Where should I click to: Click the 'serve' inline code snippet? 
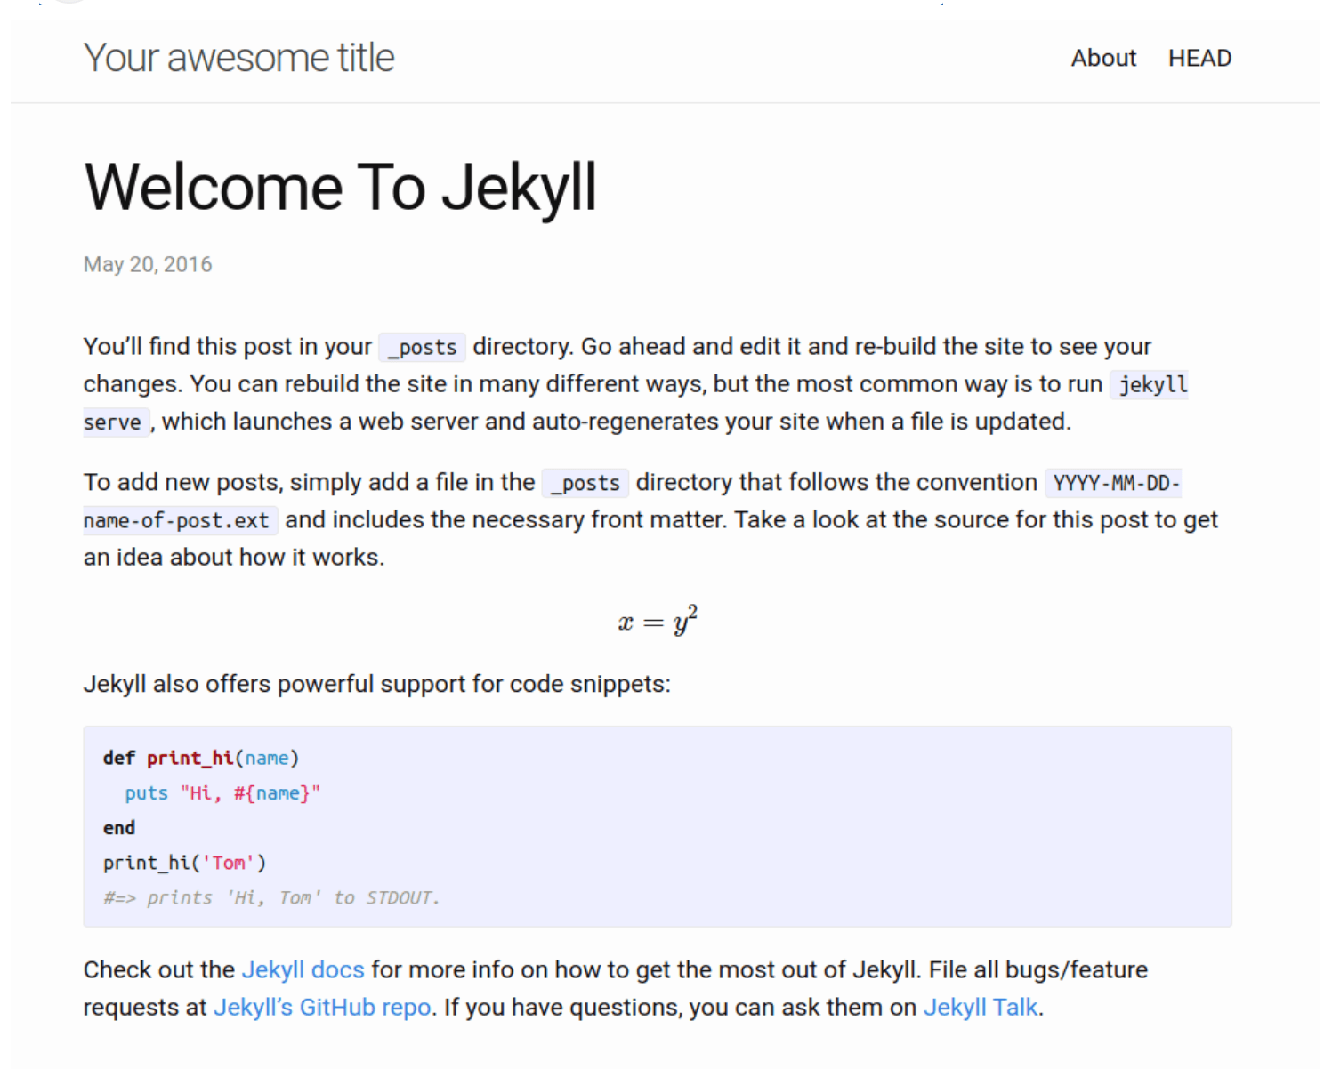point(113,422)
